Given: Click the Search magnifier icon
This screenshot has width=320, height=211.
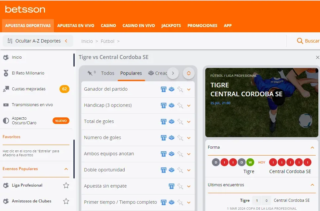Looking at the screenshot, I should pyautogui.click(x=300, y=41).
